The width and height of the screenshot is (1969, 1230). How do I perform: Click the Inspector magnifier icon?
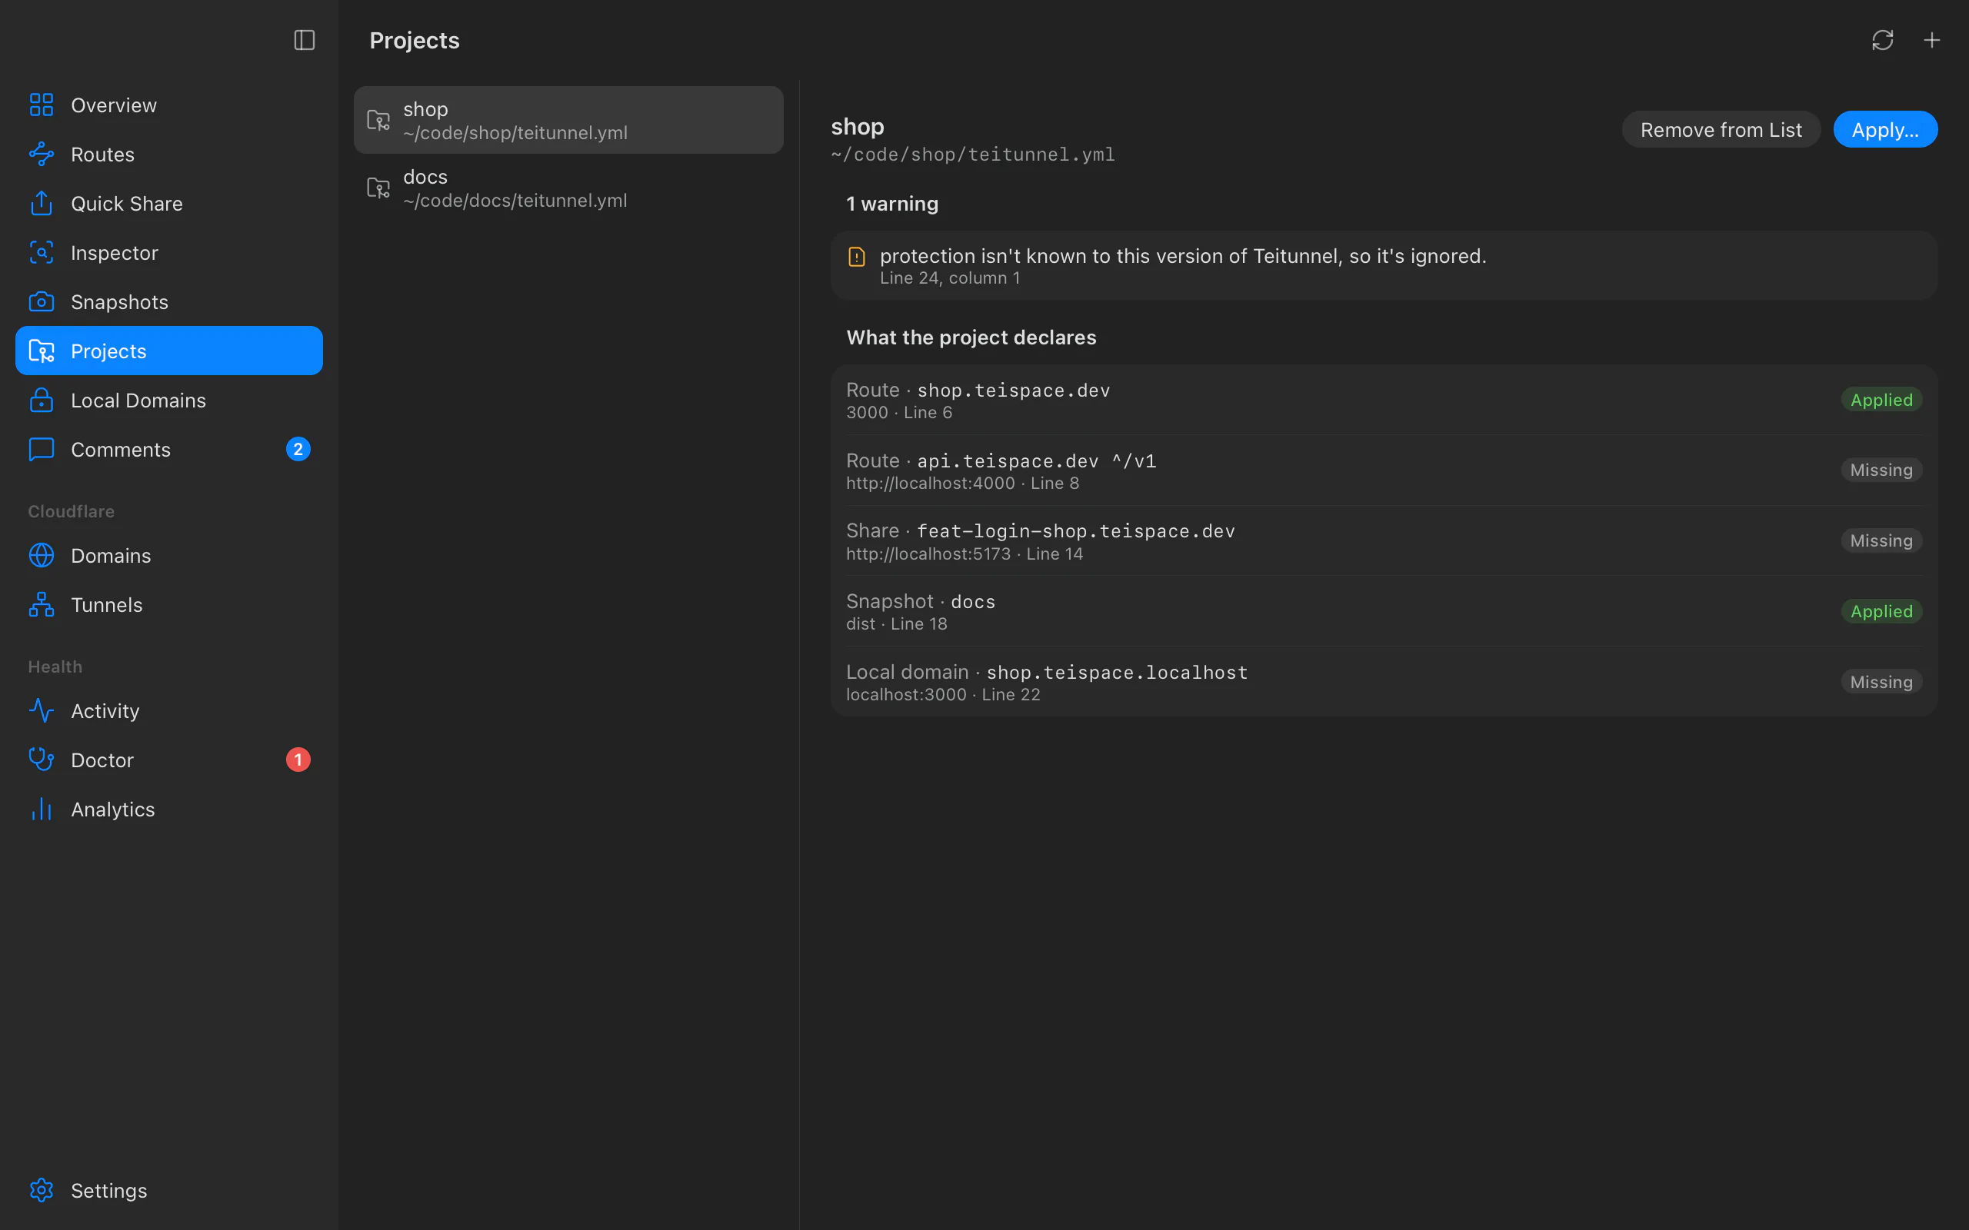(42, 252)
